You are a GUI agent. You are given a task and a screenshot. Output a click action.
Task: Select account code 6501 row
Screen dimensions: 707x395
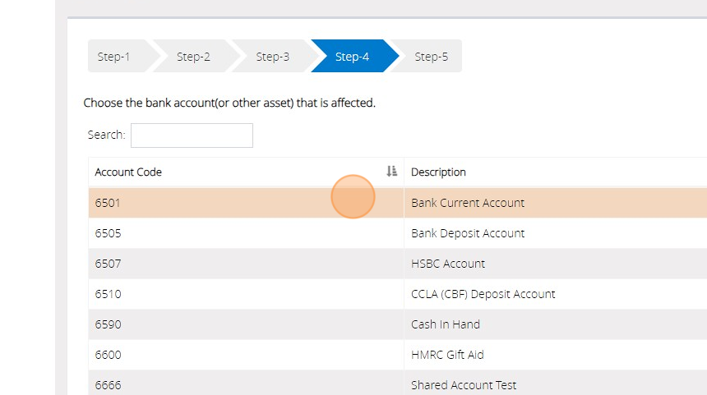coord(108,203)
